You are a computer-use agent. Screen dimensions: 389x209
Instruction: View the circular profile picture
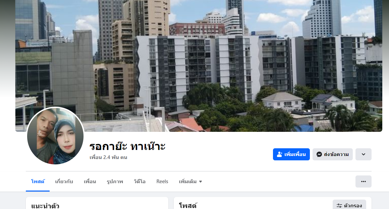tap(55, 136)
